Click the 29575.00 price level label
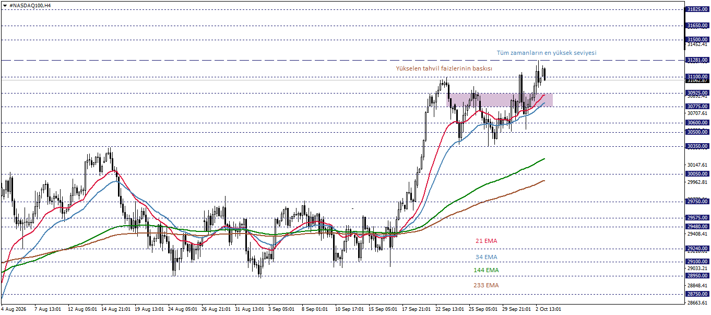This screenshot has height=315, width=711. point(697,217)
